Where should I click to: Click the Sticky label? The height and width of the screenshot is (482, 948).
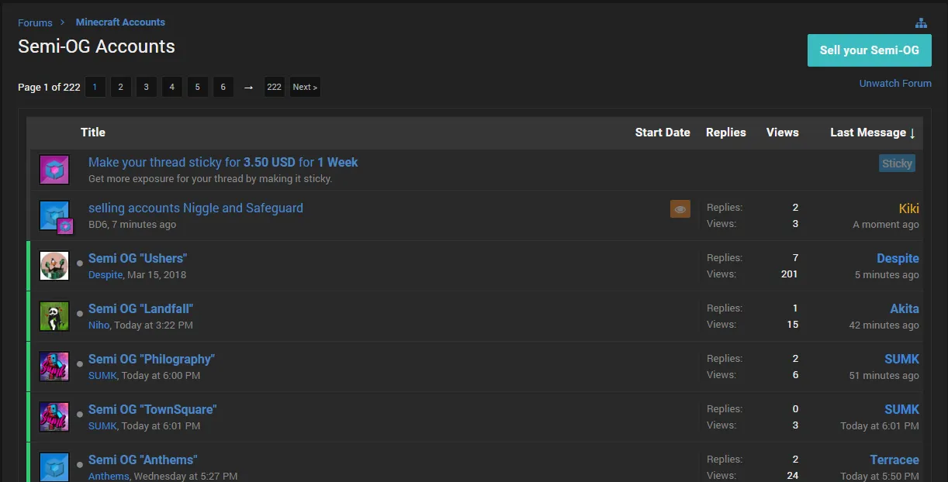[x=897, y=164]
